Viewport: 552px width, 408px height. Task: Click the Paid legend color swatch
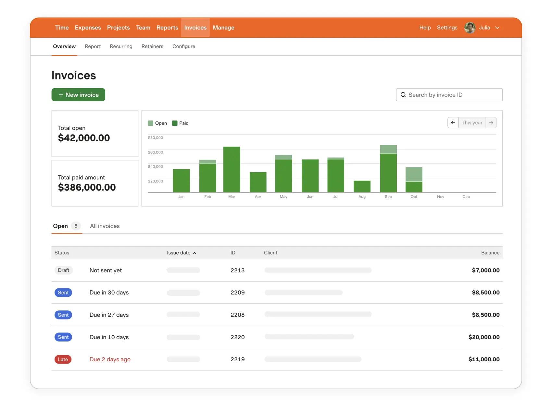pyautogui.click(x=175, y=123)
